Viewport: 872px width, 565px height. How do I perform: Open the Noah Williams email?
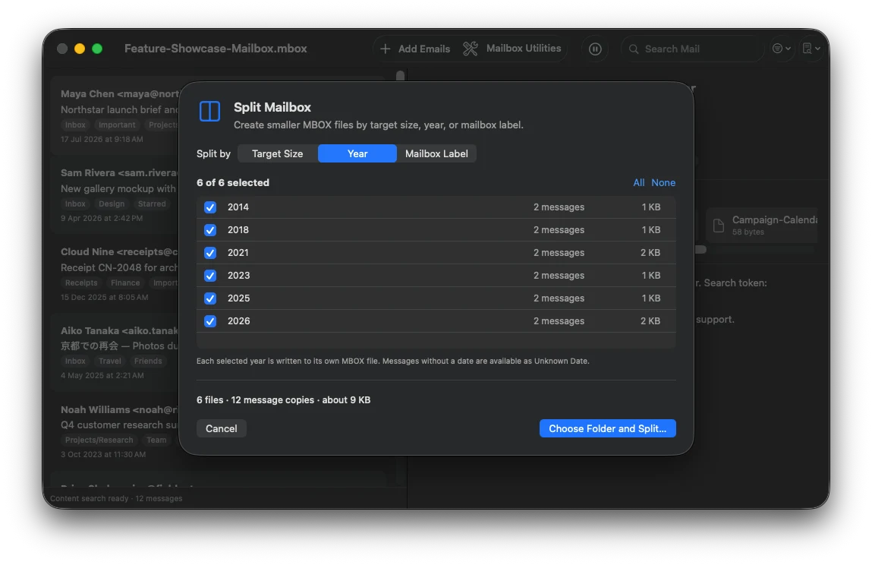click(115, 431)
